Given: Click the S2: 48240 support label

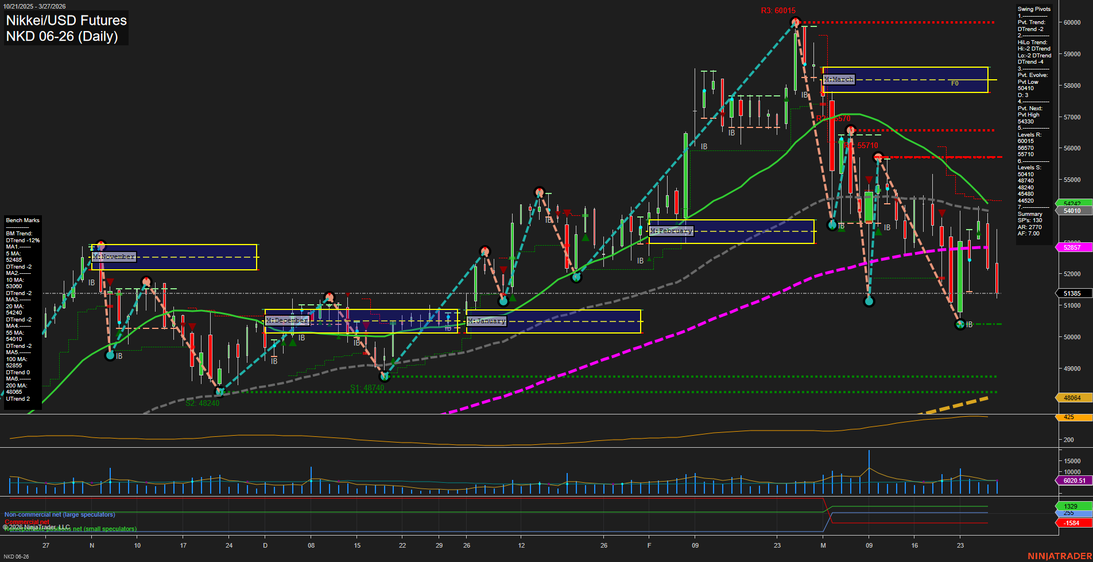Looking at the screenshot, I should point(201,403).
